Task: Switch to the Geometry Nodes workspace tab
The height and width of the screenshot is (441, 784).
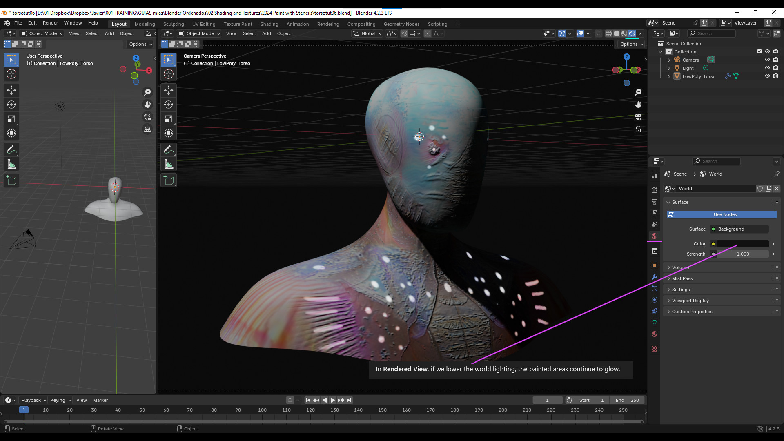Action: 401,24
